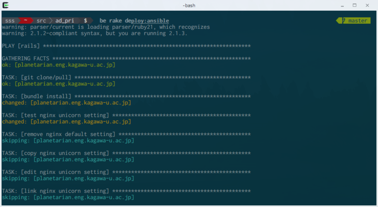The width and height of the screenshot is (378, 207).
Task: Click the changed host line under bundle install
Action: pyautogui.click(x=67, y=103)
